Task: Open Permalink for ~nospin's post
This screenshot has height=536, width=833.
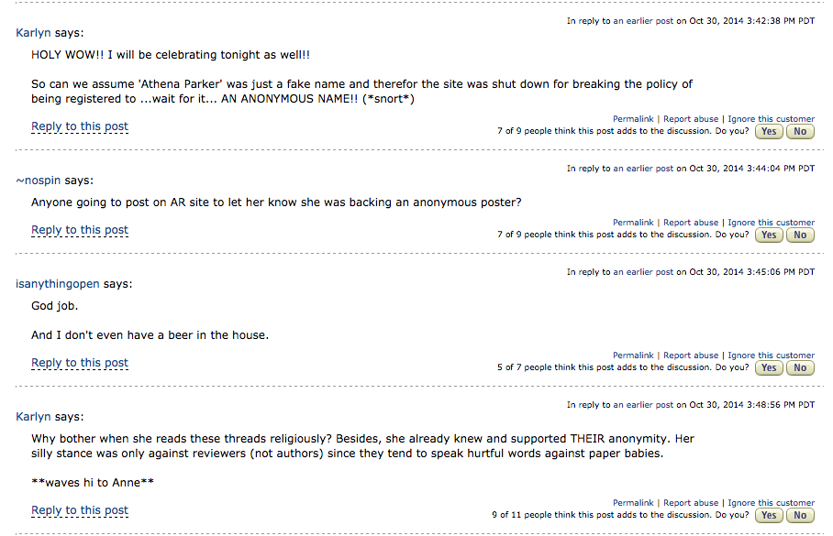Action: 633,223
